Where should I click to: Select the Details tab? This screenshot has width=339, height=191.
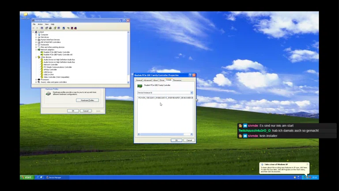point(169,80)
